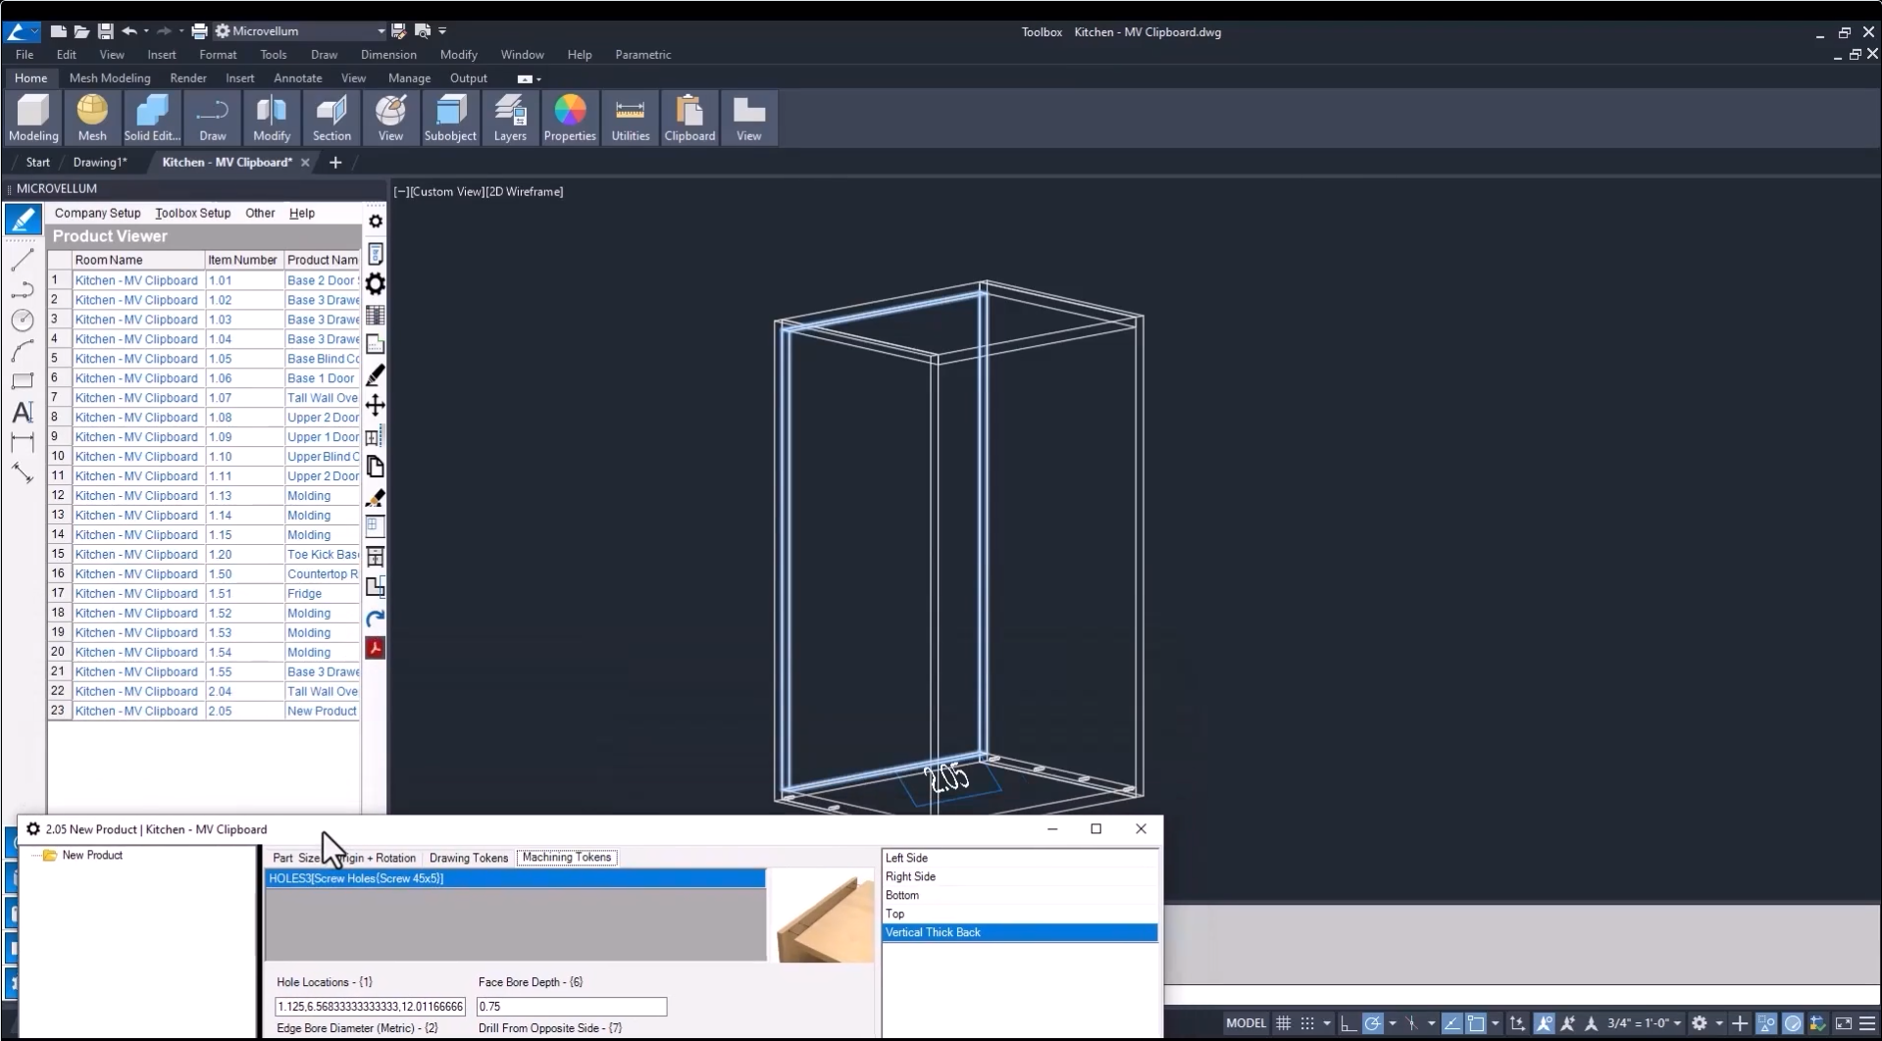
Task: Click the Face Bore Depth field showing 0.75
Action: [x=572, y=1007]
